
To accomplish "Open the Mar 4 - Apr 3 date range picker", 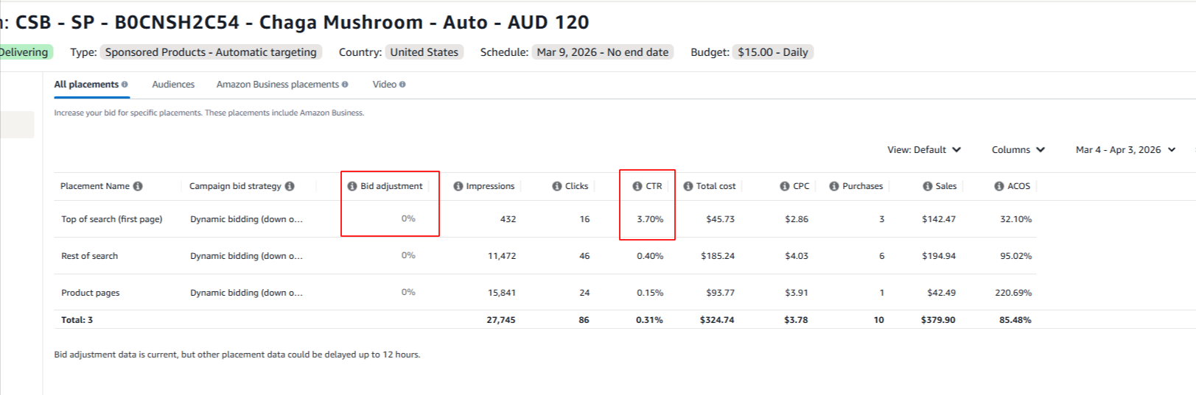I will point(1125,149).
